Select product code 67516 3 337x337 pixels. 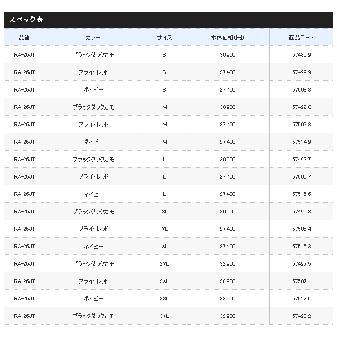coord(301,247)
